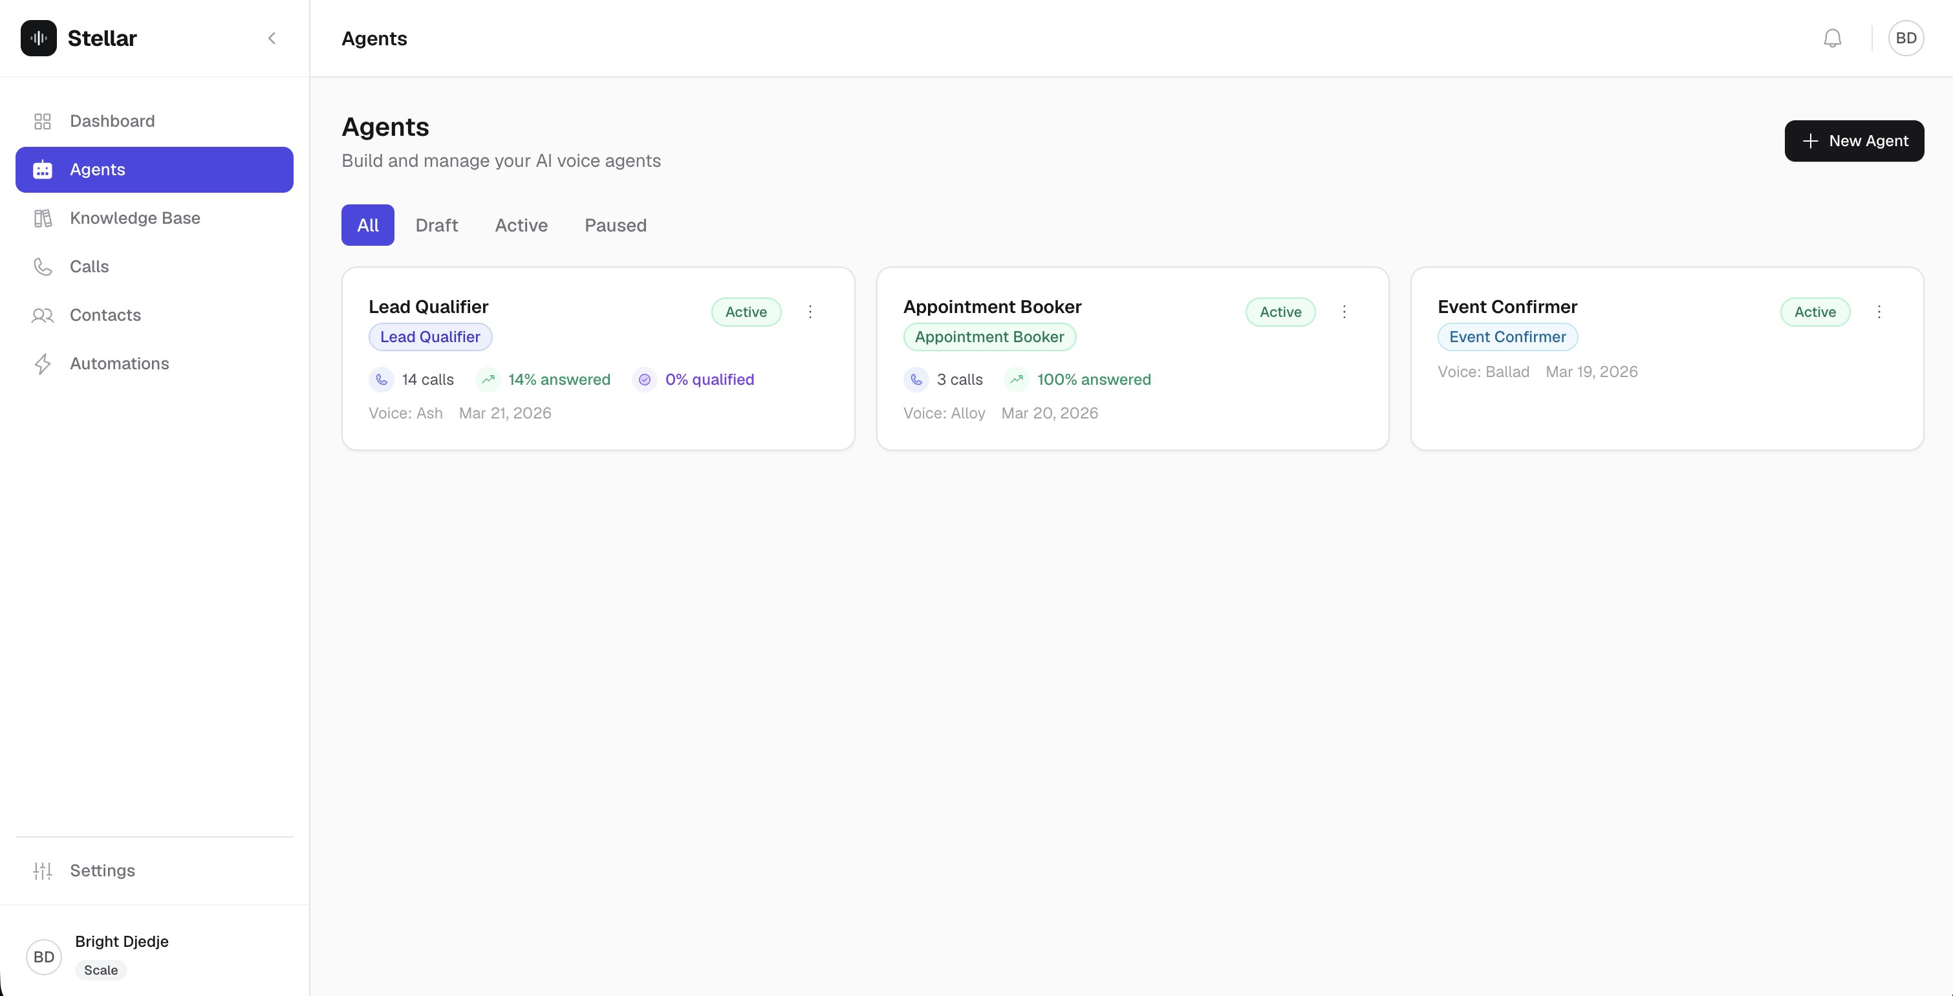Image resolution: width=1953 pixels, height=996 pixels.
Task: Open the Lead Qualifier agent title
Action: tap(428, 307)
